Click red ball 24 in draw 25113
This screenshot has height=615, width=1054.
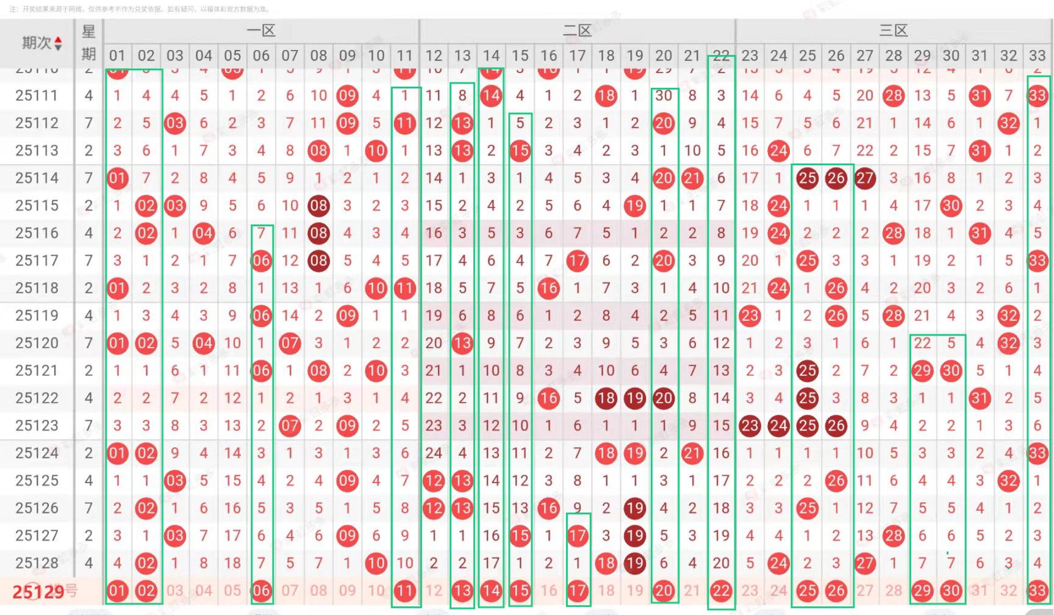[778, 151]
